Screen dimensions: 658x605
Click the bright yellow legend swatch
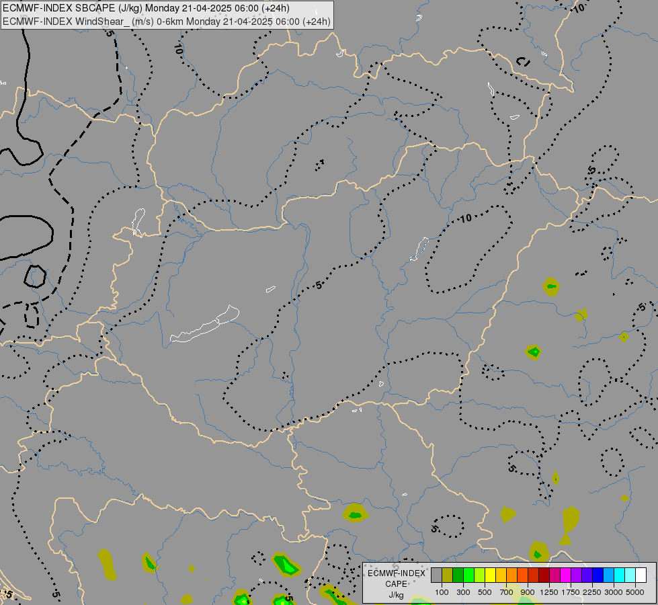click(x=490, y=575)
